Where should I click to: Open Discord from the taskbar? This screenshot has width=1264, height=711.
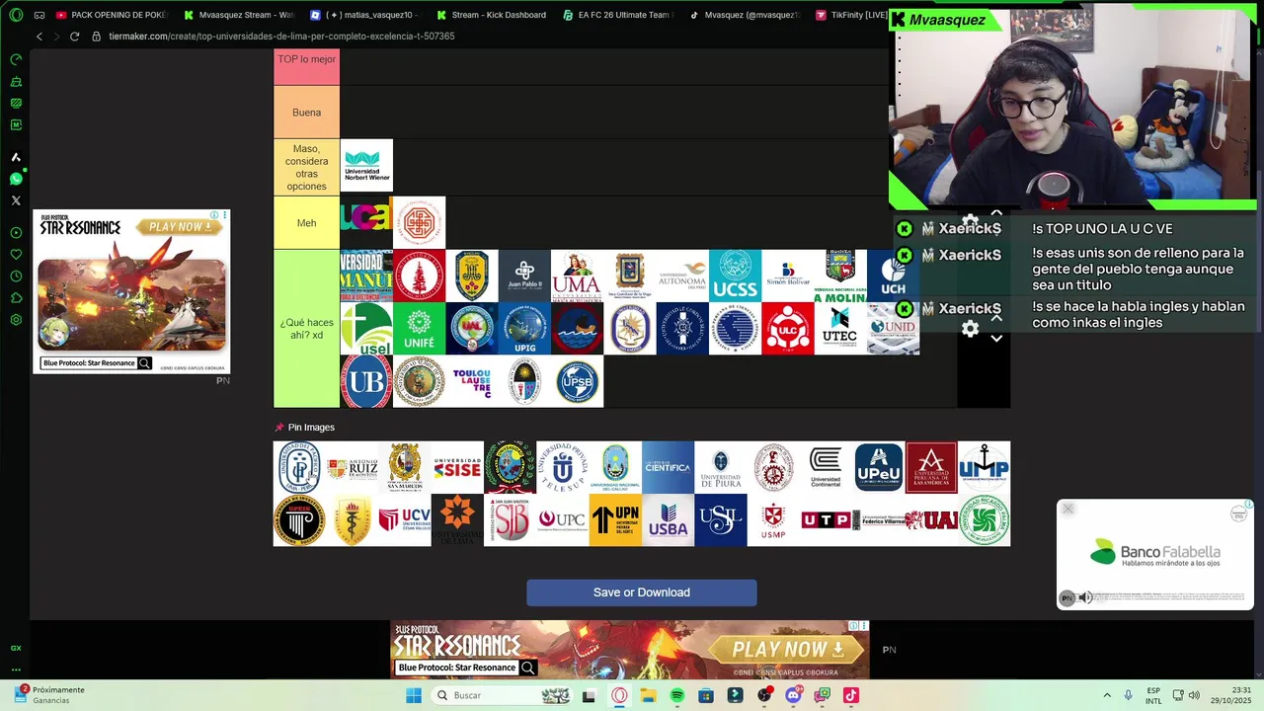793,695
